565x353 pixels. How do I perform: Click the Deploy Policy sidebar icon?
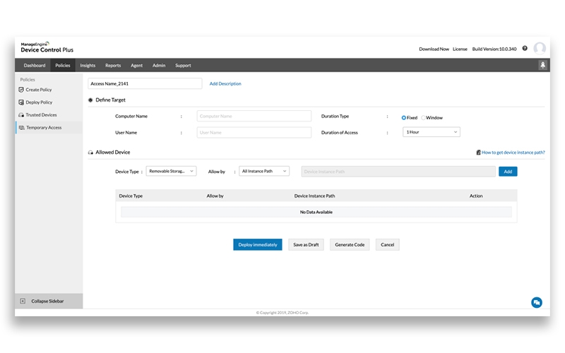point(21,102)
